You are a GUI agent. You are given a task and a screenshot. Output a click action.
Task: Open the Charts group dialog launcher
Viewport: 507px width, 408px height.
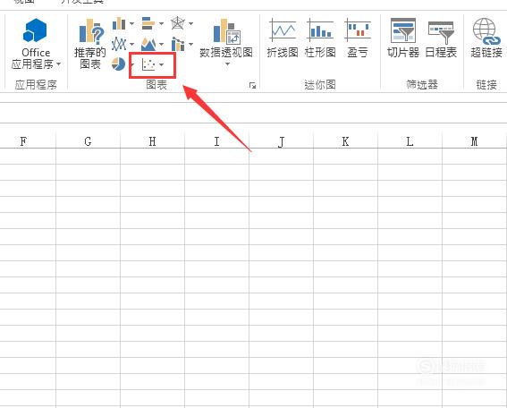pos(252,85)
